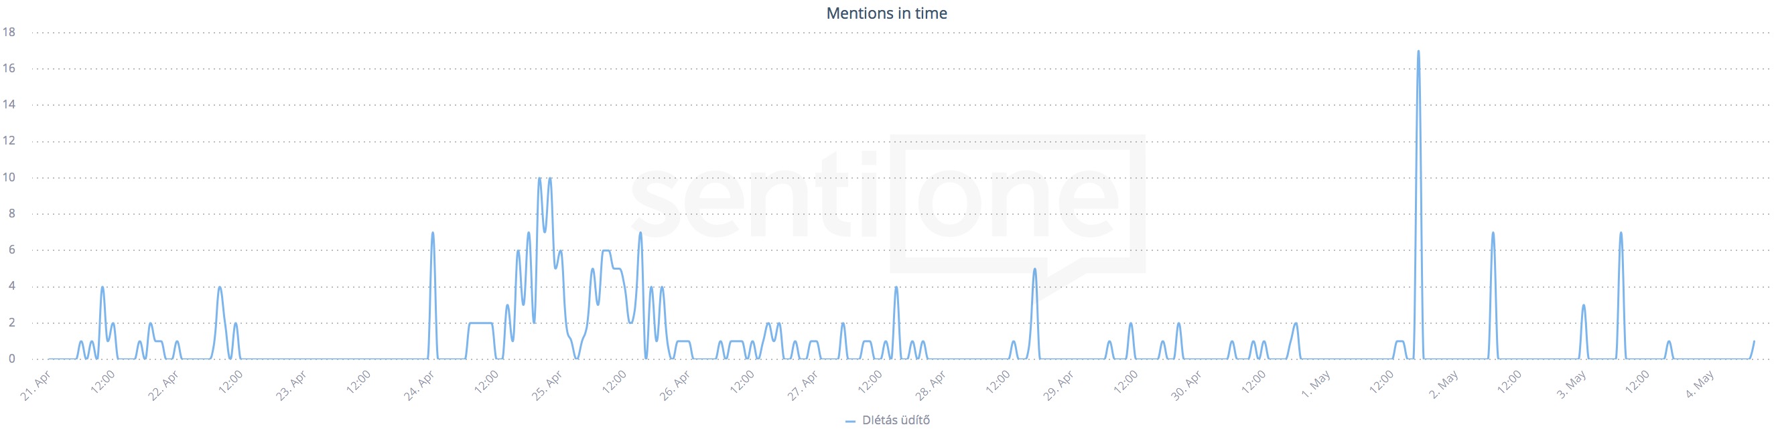Click the chart title Mentions in time
Viewport: 1774px width, 439px height.
coord(886,13)
